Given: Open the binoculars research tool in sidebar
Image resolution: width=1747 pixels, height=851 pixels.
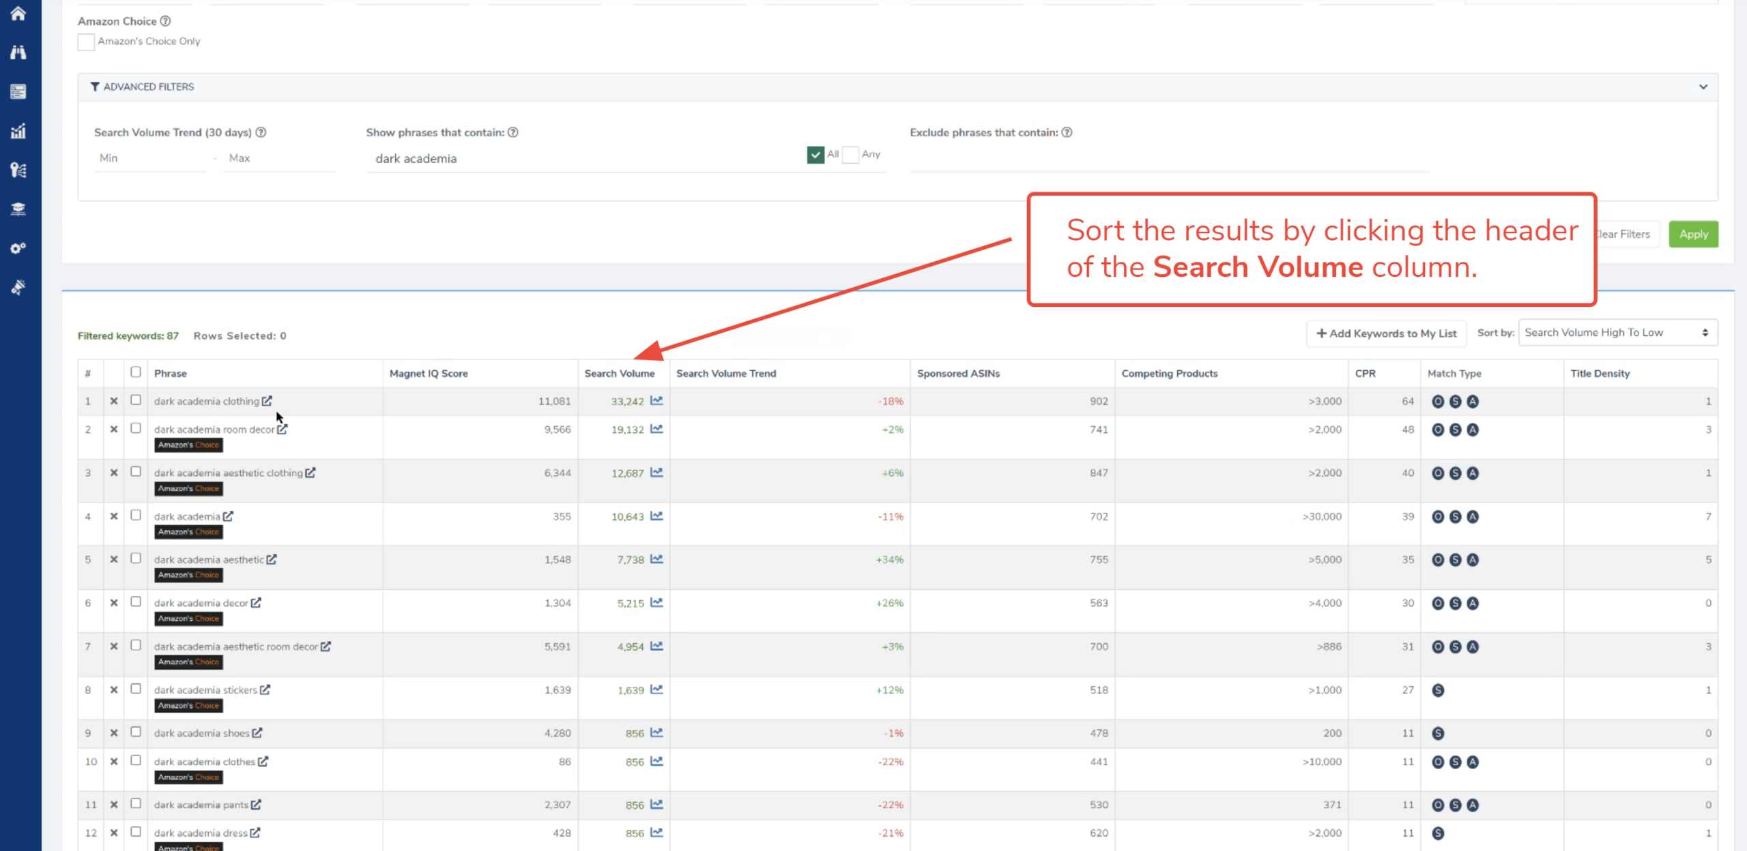Looking at the screenshot, I should pyautogui.click(x=18, y=53).
